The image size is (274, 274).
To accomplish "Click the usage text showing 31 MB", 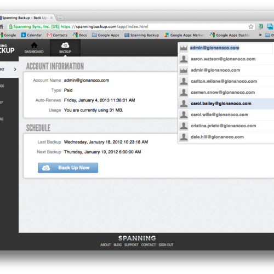I will point(93,110).
